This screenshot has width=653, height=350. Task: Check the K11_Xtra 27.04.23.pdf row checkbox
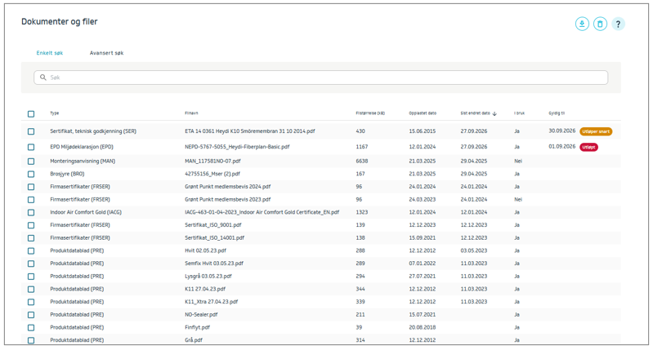[31, 302]
